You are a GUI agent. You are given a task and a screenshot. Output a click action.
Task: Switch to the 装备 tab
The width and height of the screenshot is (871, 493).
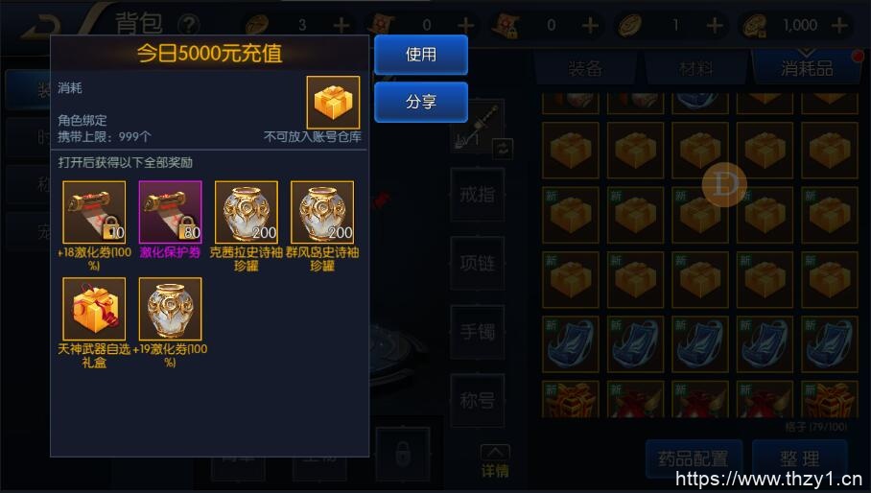pos(585,69)
